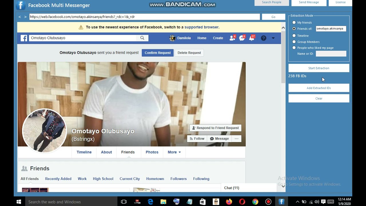Image resolution: width=366 pixels, height=206 pixels.
Task: Follow Omotayo Olubusayo
Action: 197,139
